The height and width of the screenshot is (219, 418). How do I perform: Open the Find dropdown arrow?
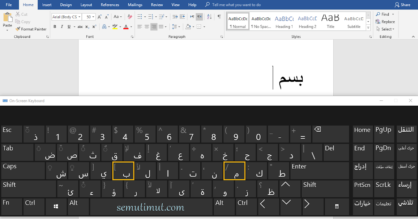[392, 14]
